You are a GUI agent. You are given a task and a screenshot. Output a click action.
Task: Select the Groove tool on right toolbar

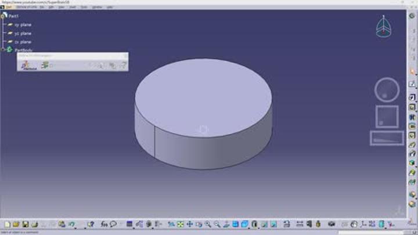412,126
